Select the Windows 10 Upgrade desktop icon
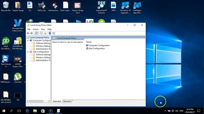 tap(125, 7)
